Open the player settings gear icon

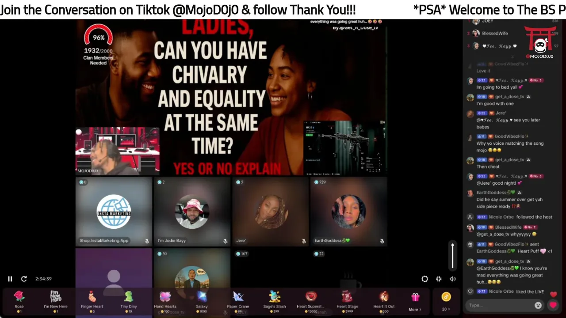[x=424, y=279]
